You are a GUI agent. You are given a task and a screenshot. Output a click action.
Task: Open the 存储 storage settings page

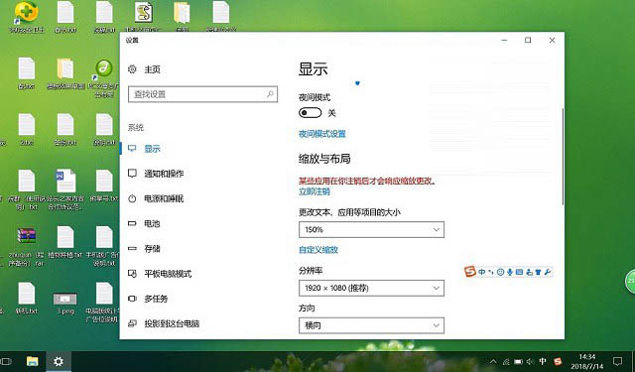tap(144, 249)
